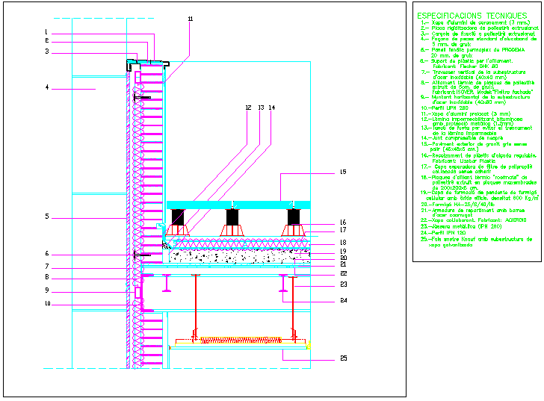The image size is (544, 401).
Task: Select callout number 24 on the right
Action: pyautogui.click(x=343, y=300)
